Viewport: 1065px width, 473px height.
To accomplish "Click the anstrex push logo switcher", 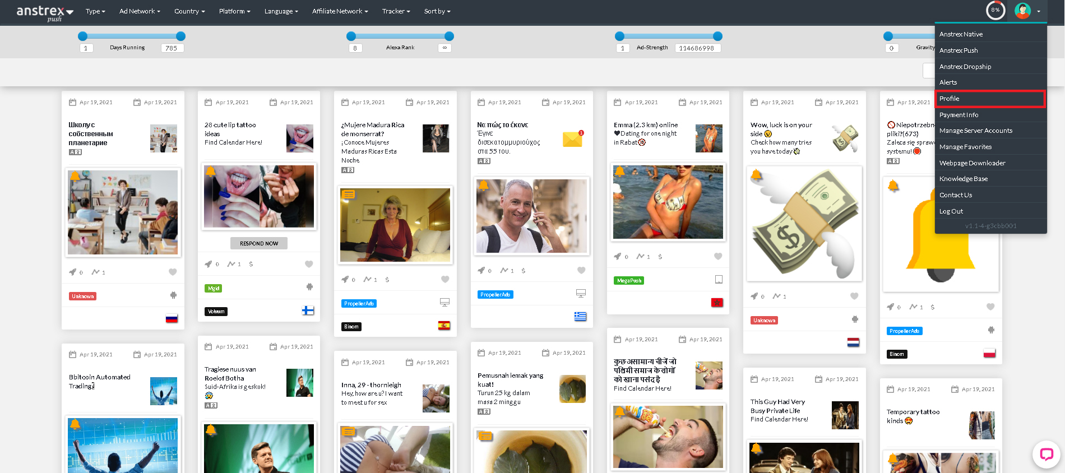I will (45, 12).
